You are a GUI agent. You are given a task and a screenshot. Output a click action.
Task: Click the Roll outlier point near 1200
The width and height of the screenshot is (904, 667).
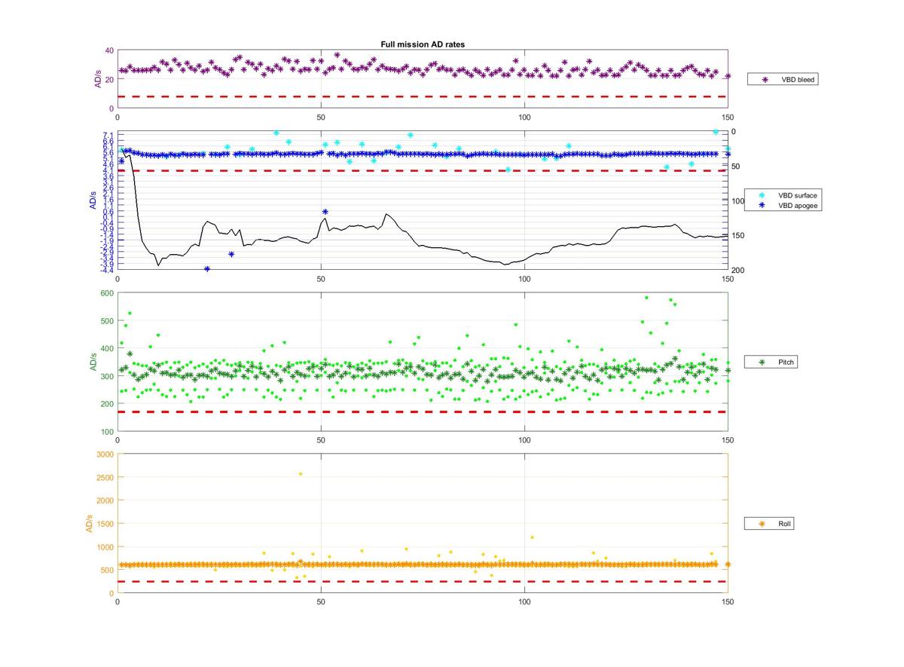(532, 537)
